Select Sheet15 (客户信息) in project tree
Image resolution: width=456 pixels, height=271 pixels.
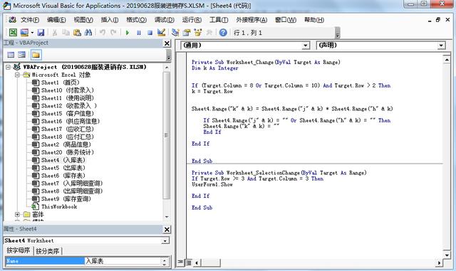click(x=63, y=114)
